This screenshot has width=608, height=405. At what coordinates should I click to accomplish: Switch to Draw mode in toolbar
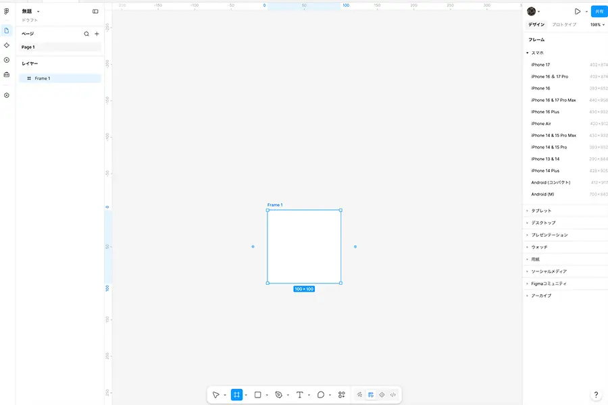(360, 394)
